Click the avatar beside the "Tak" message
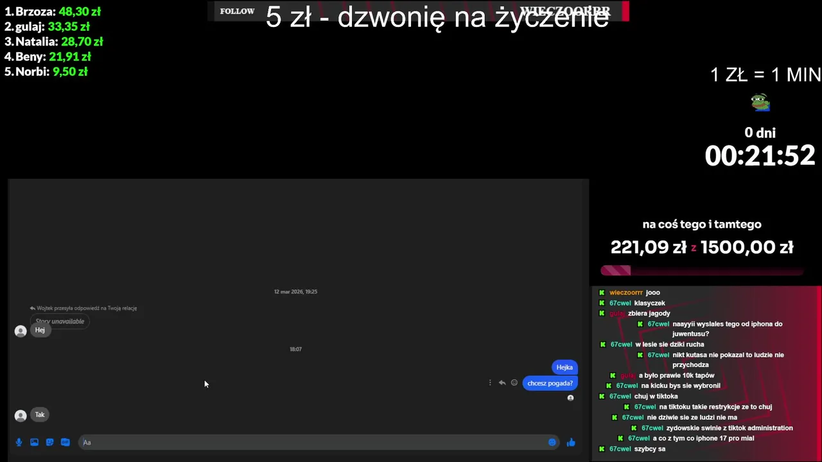Screen dimensions: 822x462 (x=21, y=416)
